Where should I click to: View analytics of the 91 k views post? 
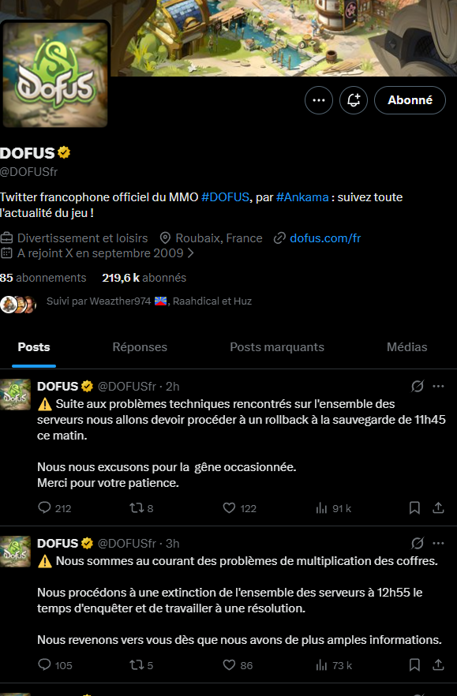(x=333, y=508)
